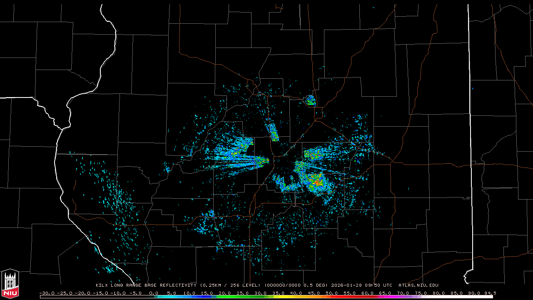Click the 10.0 scale label
Screen dimensions: 533x300
click(189, 293)
